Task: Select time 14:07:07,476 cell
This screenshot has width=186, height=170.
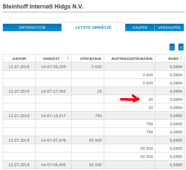Action: pos(53,140)
